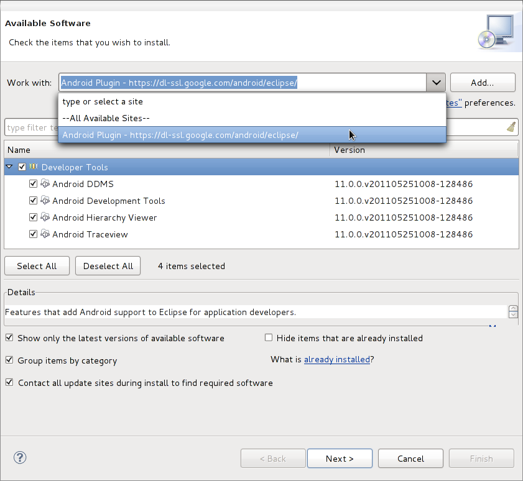This screenshot has height=481, width=523.
Task: Select the Android Development Tools row label
Action: coord(109,201)
